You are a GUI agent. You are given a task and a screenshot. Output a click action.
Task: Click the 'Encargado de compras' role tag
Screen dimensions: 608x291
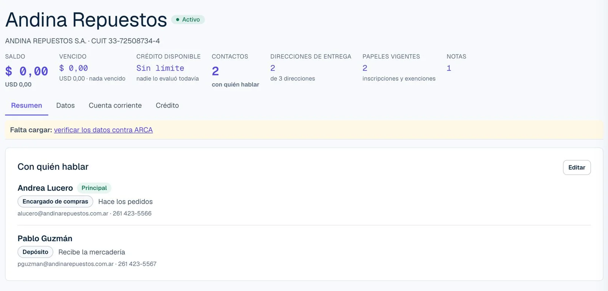tap(55, 202)
